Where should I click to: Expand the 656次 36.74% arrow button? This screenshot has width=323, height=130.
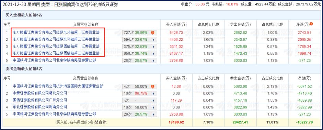coord(153,54)
